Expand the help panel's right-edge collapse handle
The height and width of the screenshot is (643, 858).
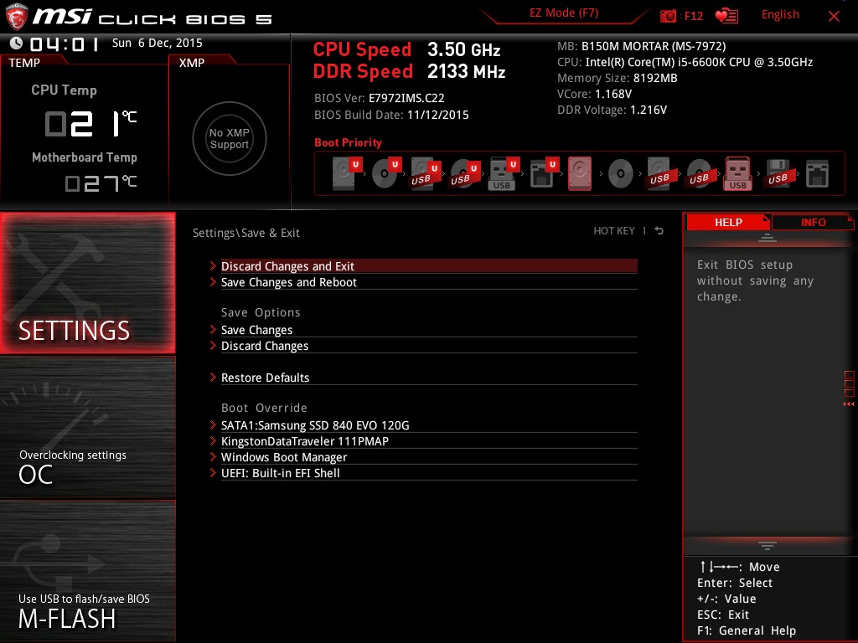coord(849,389)
